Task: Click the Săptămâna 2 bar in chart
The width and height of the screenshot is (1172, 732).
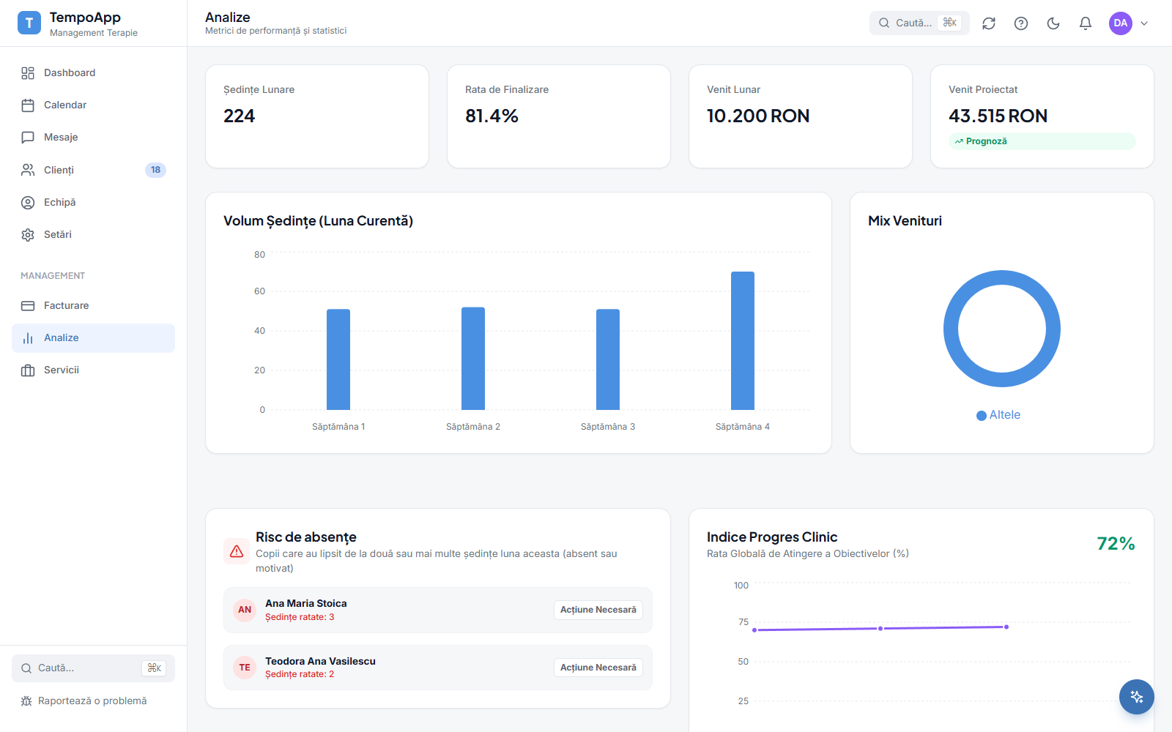Action: (473, 359)
